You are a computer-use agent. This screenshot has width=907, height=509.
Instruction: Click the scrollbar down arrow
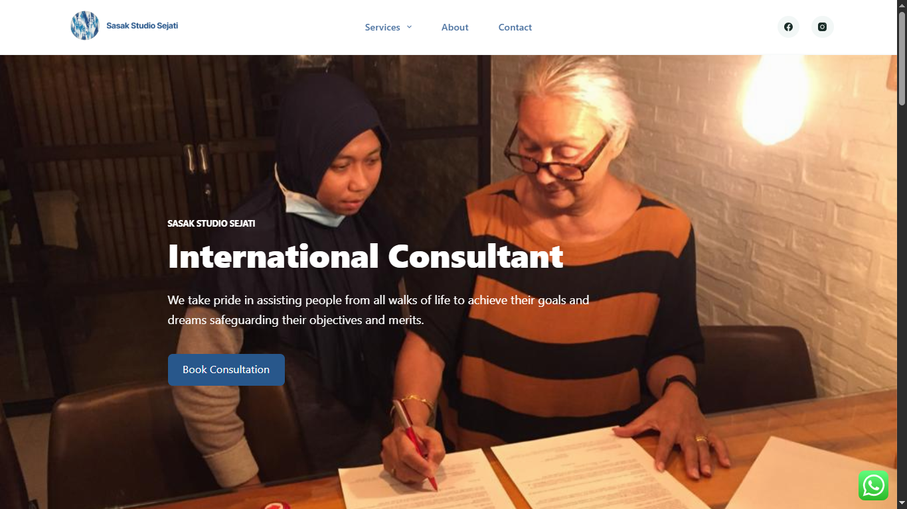point(902,504)
